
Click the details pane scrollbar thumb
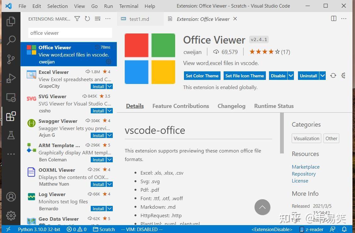pos(282,133)
